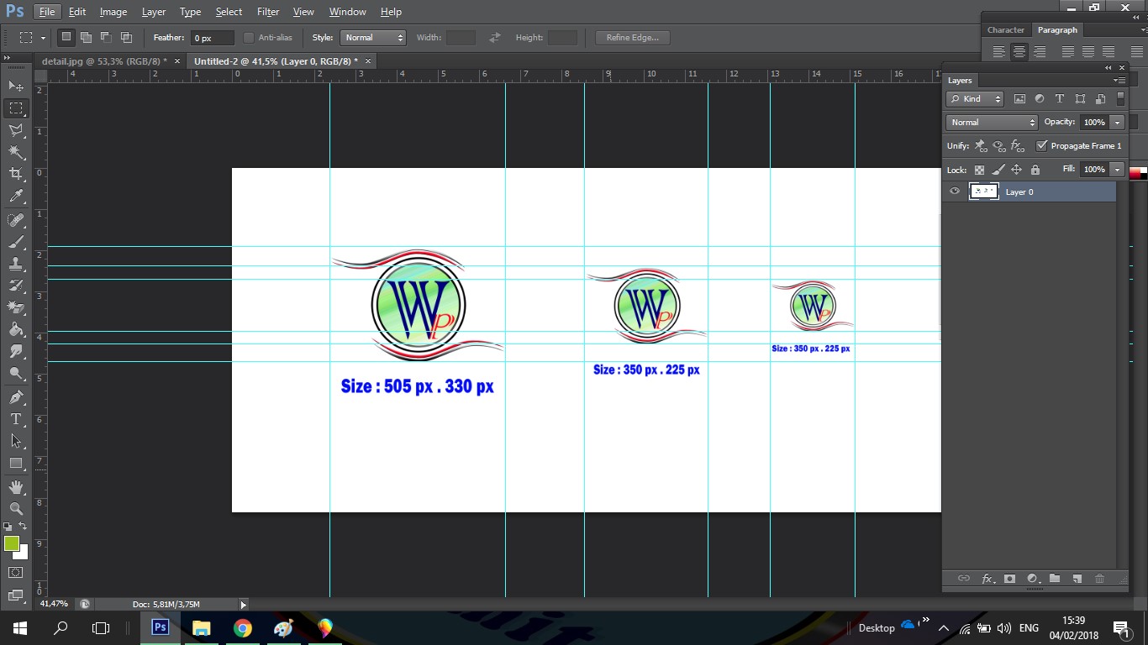Open background white color swatch
This screenshot has width=1148, height=645.
[23, 554]
